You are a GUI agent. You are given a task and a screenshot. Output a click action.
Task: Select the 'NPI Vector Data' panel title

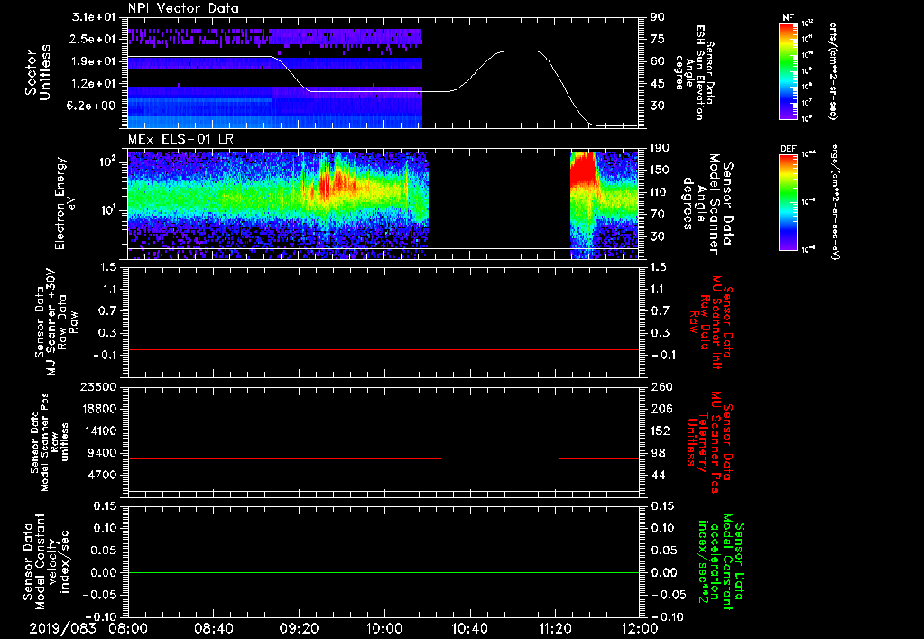[x=183, y=8]
